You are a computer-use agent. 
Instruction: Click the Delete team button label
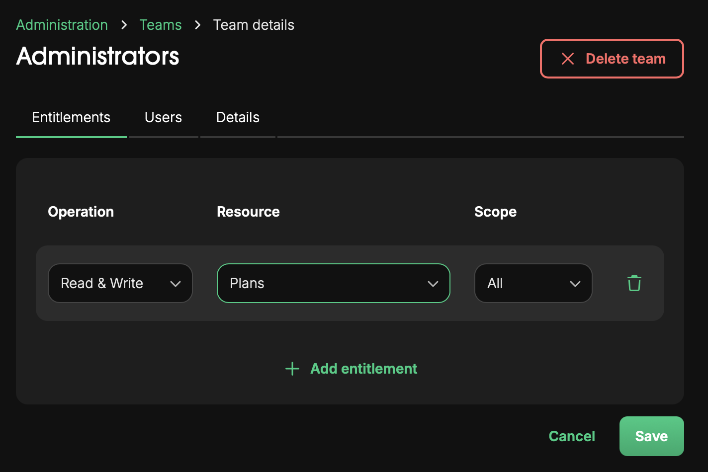[625, 59]
